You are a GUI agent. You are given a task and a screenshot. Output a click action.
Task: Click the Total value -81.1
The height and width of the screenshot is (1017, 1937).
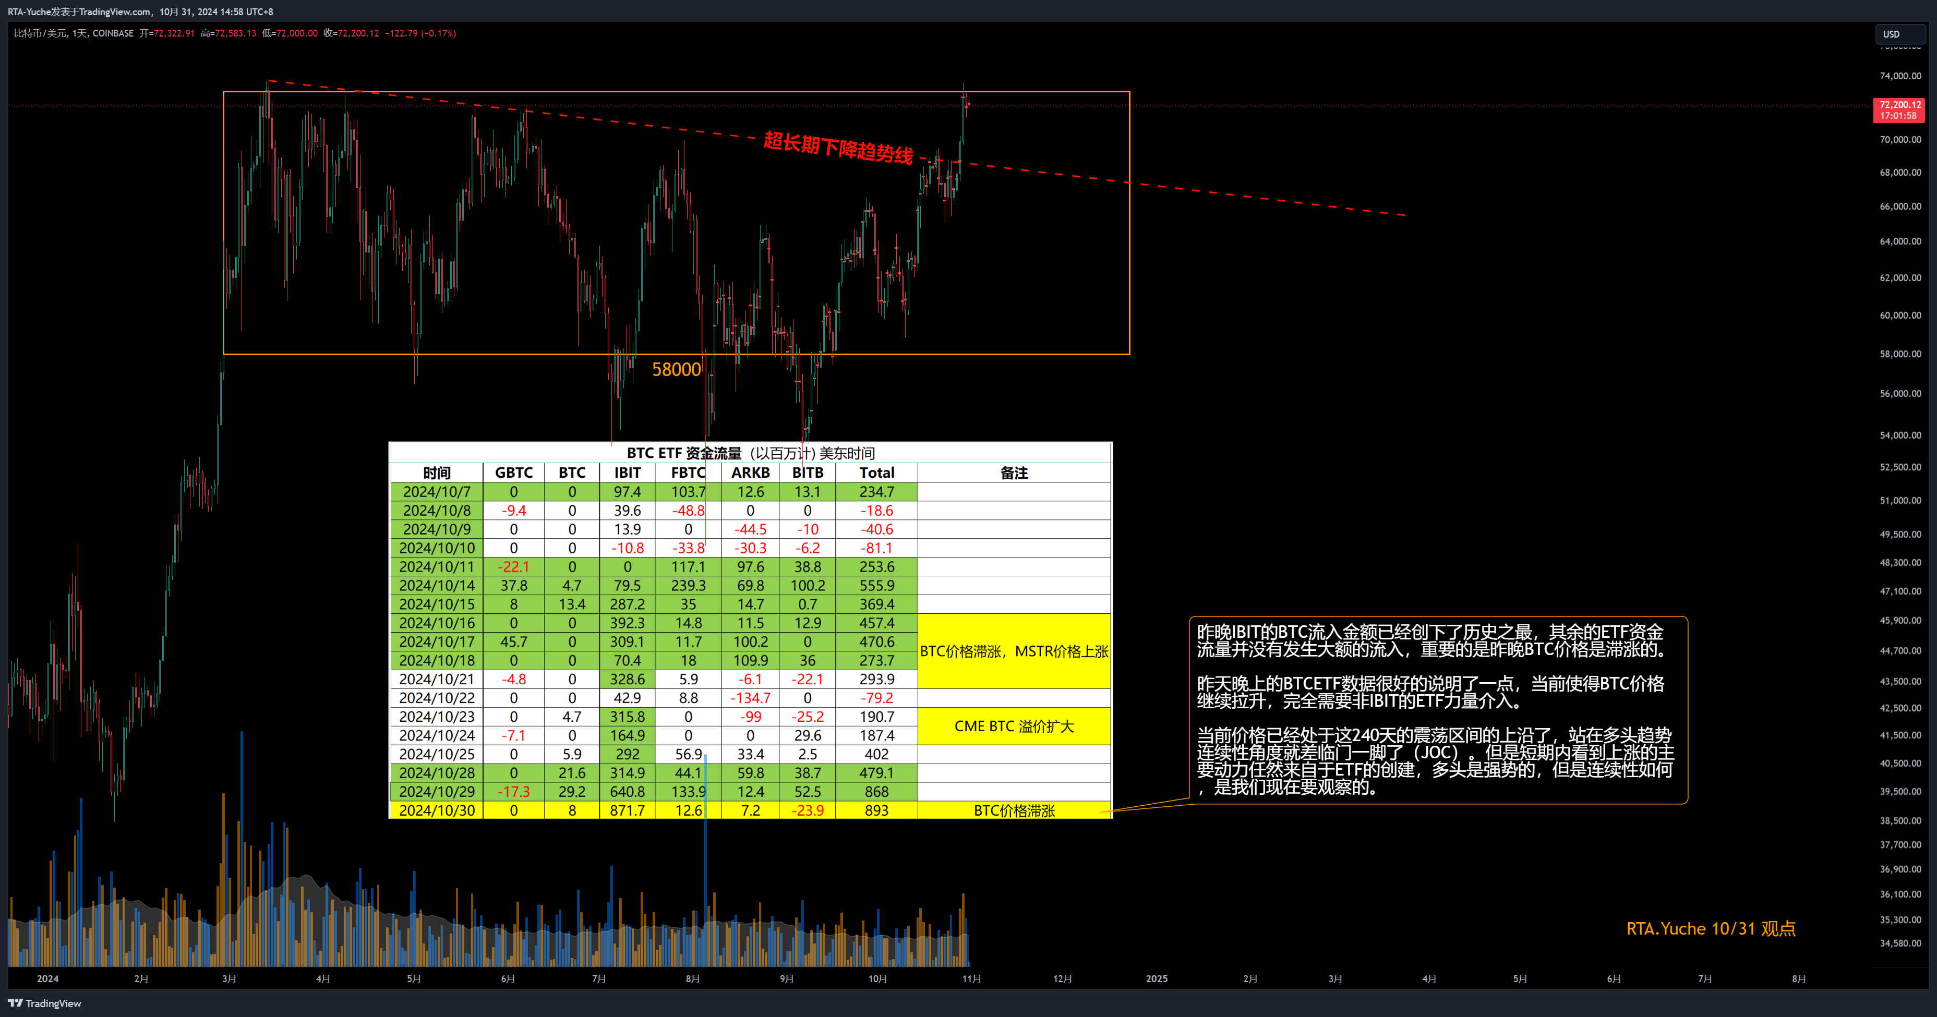tap(877, 548)
